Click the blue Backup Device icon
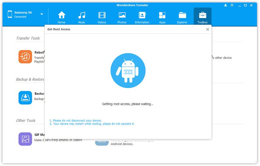This screenshot has height=166, width=260. pyautogui.click(x=25, y=98)
